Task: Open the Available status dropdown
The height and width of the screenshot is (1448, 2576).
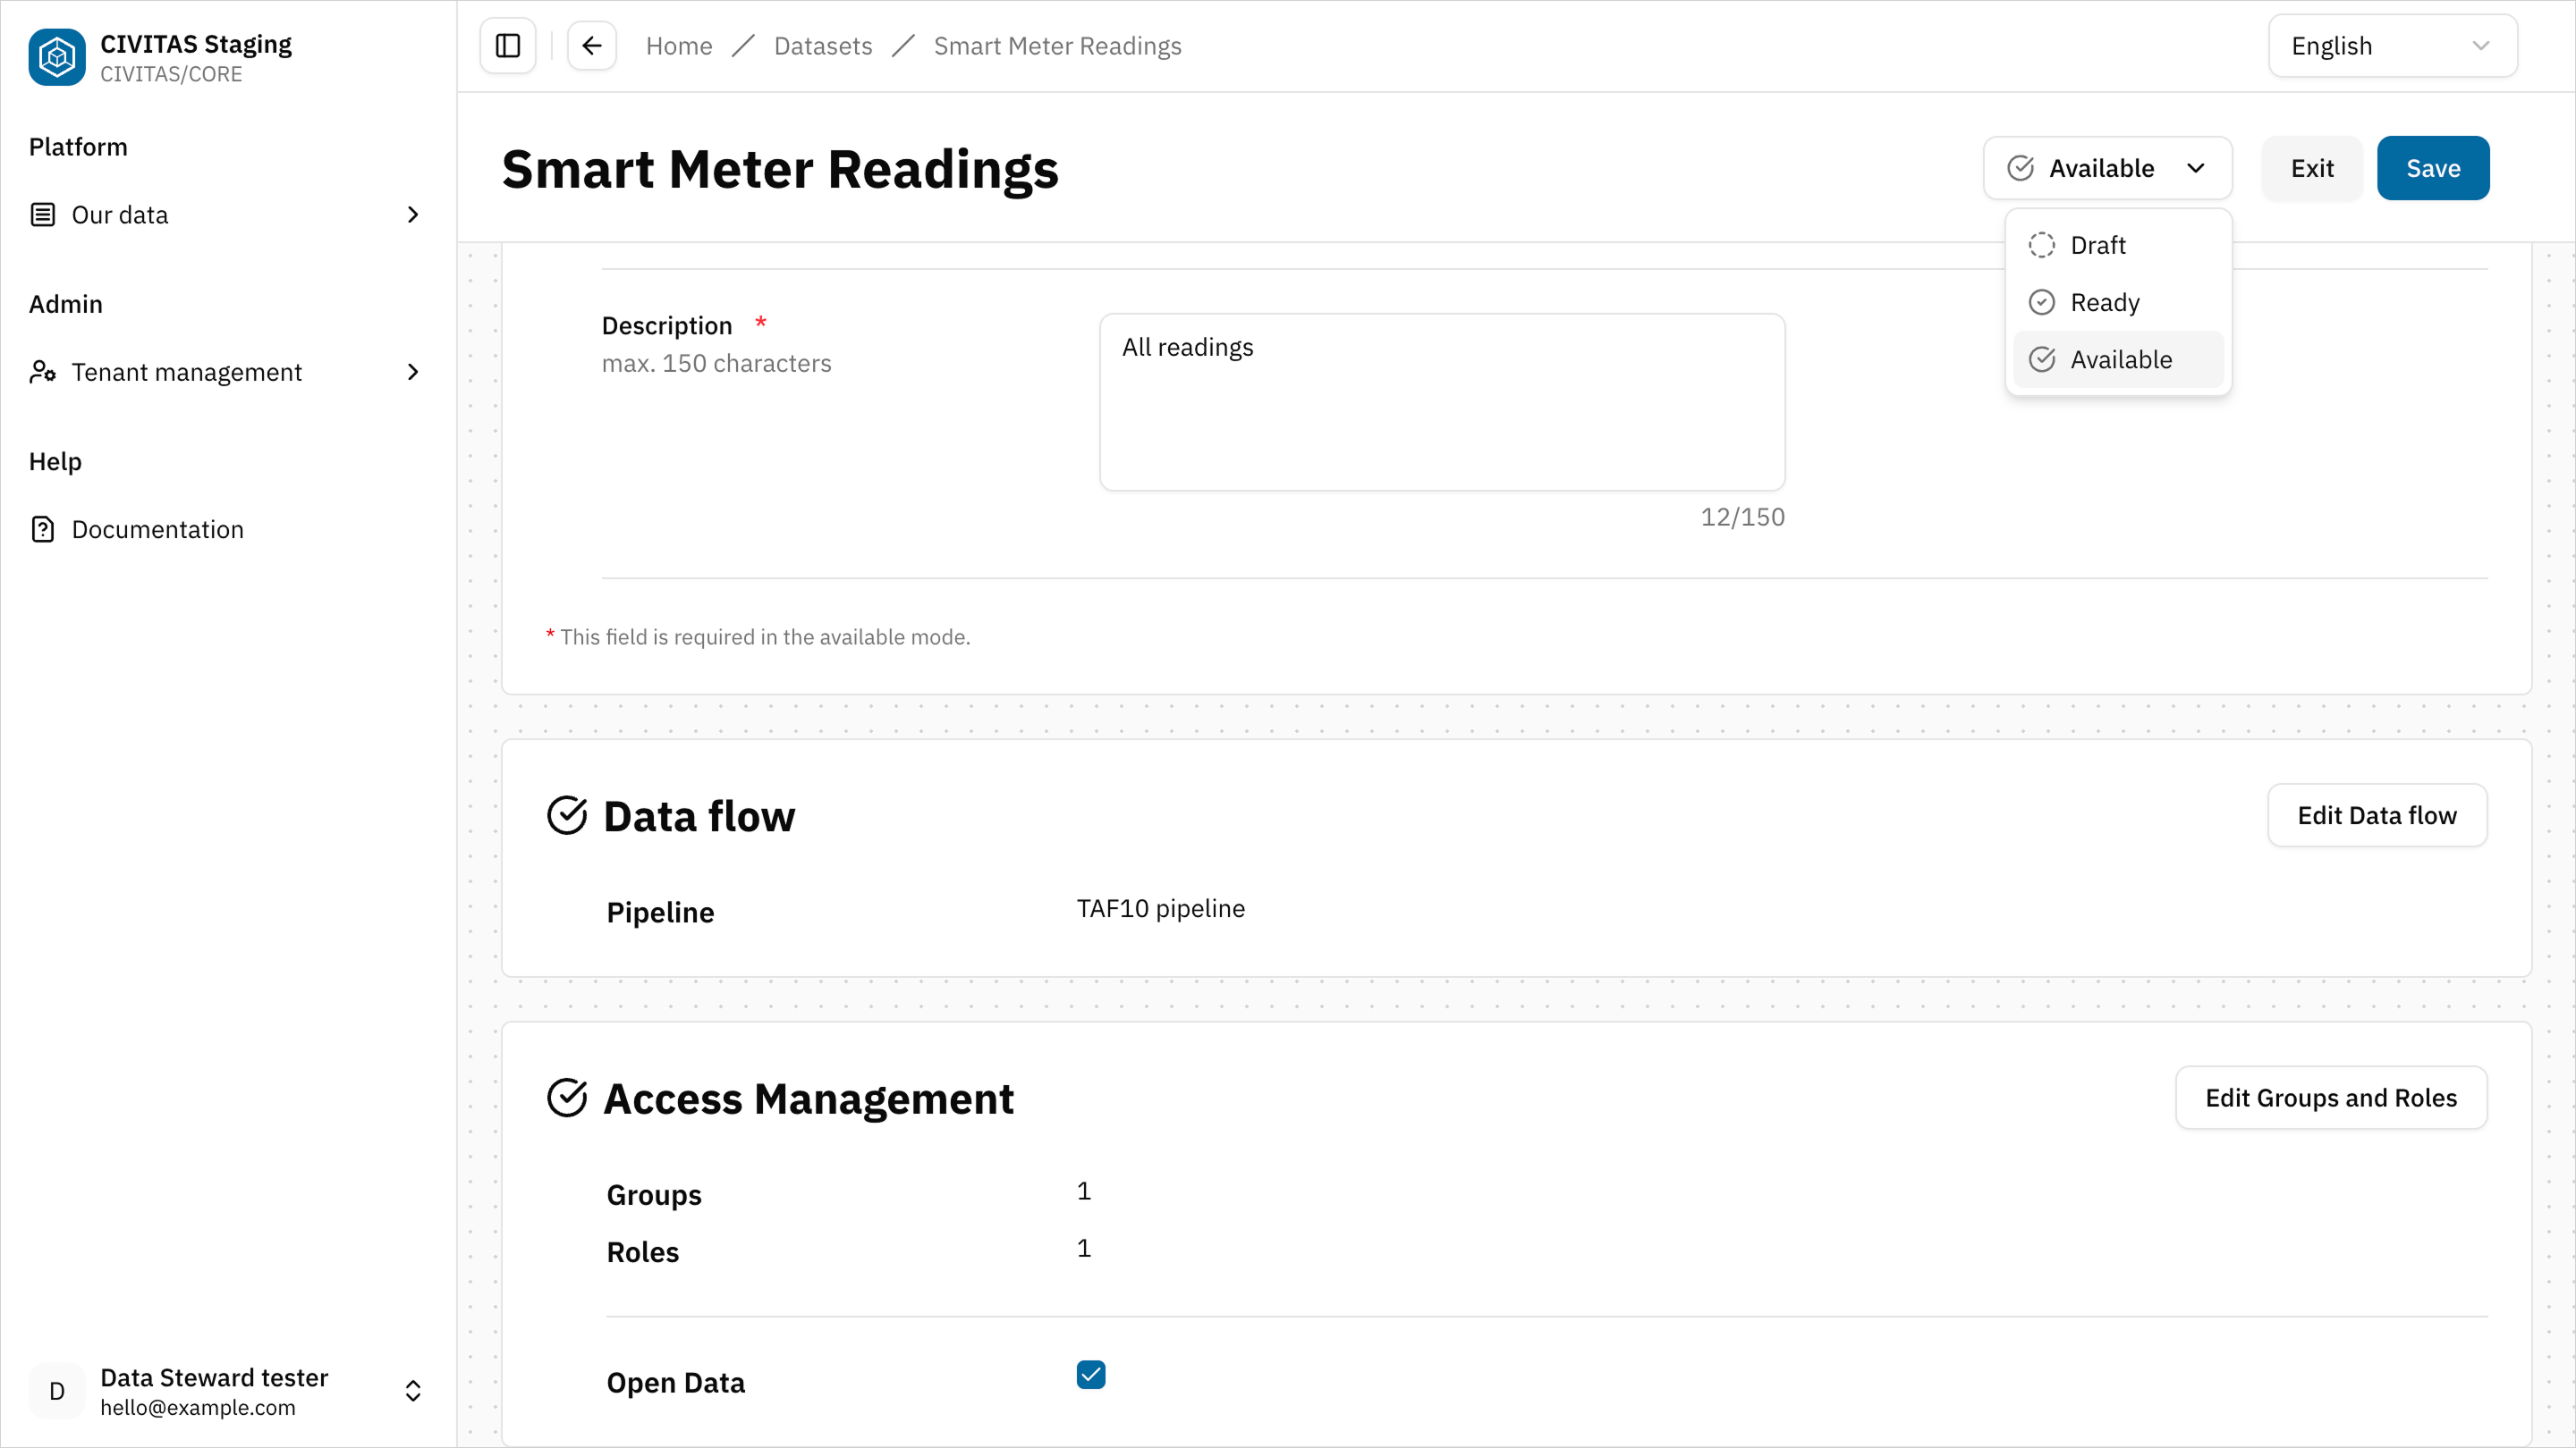Action: click(x=2107, y=168)
